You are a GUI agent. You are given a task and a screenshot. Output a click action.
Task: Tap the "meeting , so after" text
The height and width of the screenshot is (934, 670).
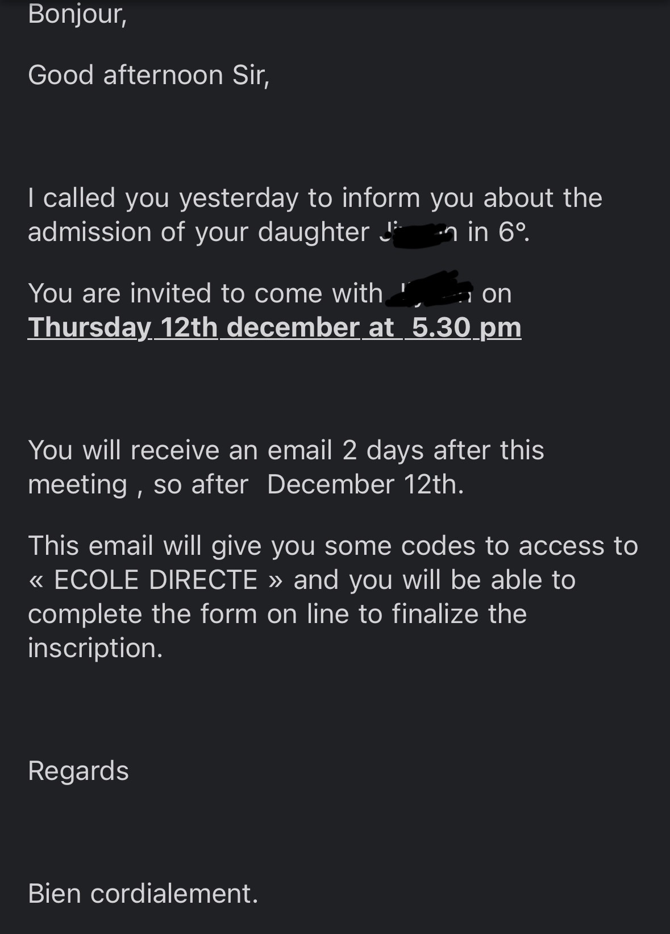[138, 485]
